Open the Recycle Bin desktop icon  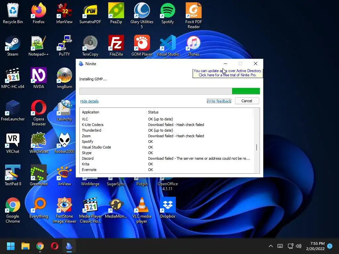coord(13,13)
